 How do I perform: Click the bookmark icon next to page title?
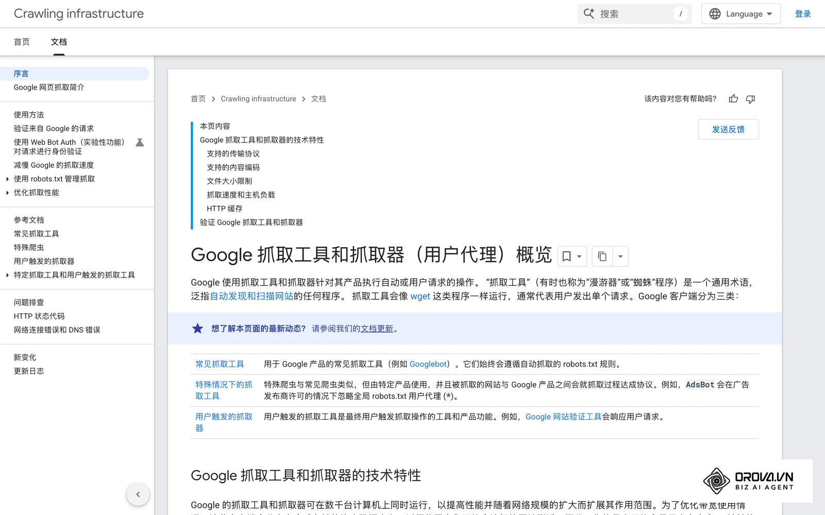point(566,256)
